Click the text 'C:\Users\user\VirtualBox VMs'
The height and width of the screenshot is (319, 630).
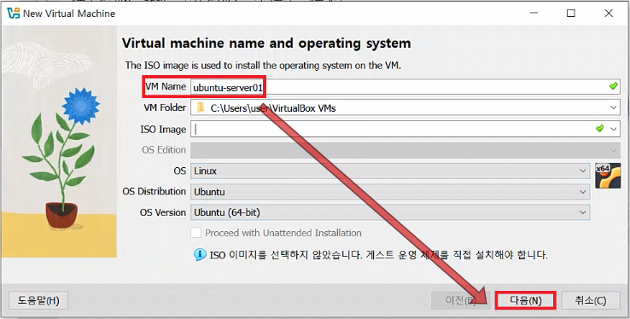(x=273, y=108)
